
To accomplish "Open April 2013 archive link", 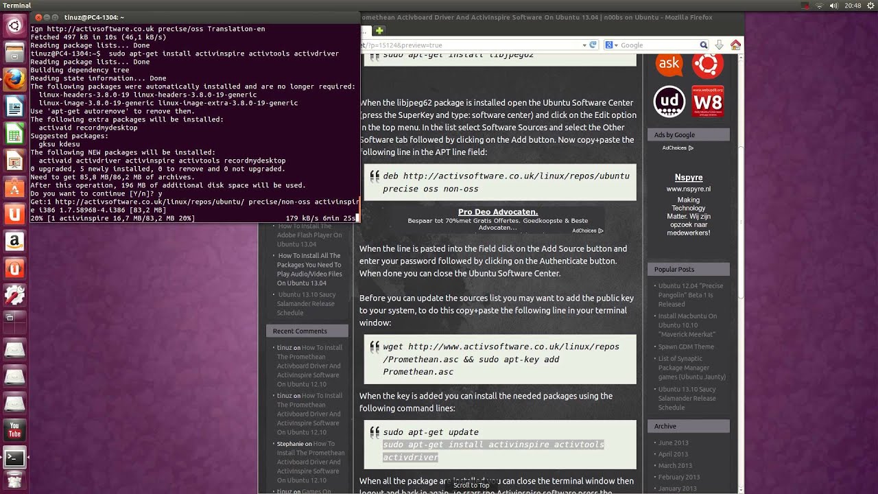I will pos(673,454).
